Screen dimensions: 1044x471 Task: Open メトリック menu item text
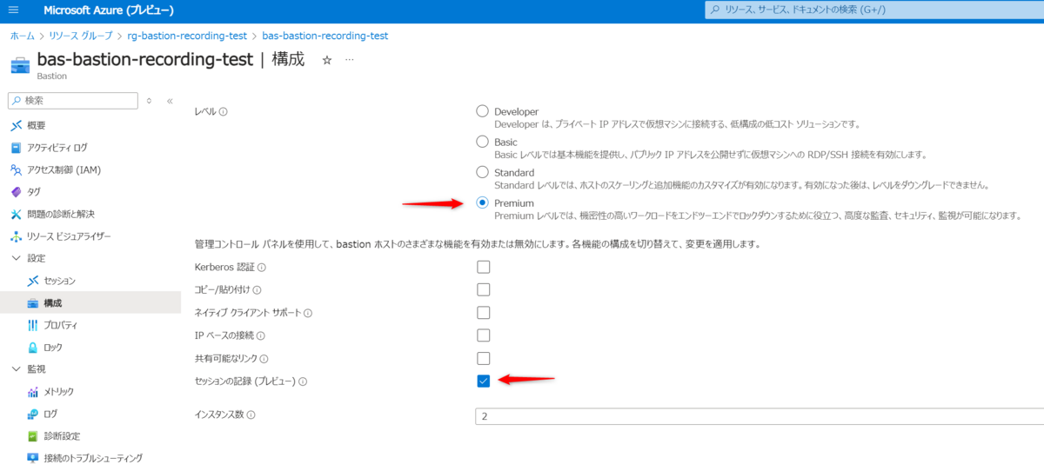pos(59,392)
